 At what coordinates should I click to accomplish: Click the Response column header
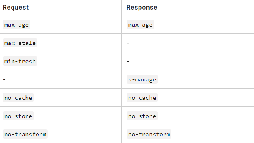[142, 7]
